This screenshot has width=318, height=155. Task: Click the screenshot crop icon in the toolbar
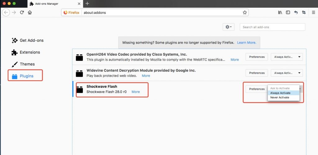pyautogui.click(x=304, y=13)
